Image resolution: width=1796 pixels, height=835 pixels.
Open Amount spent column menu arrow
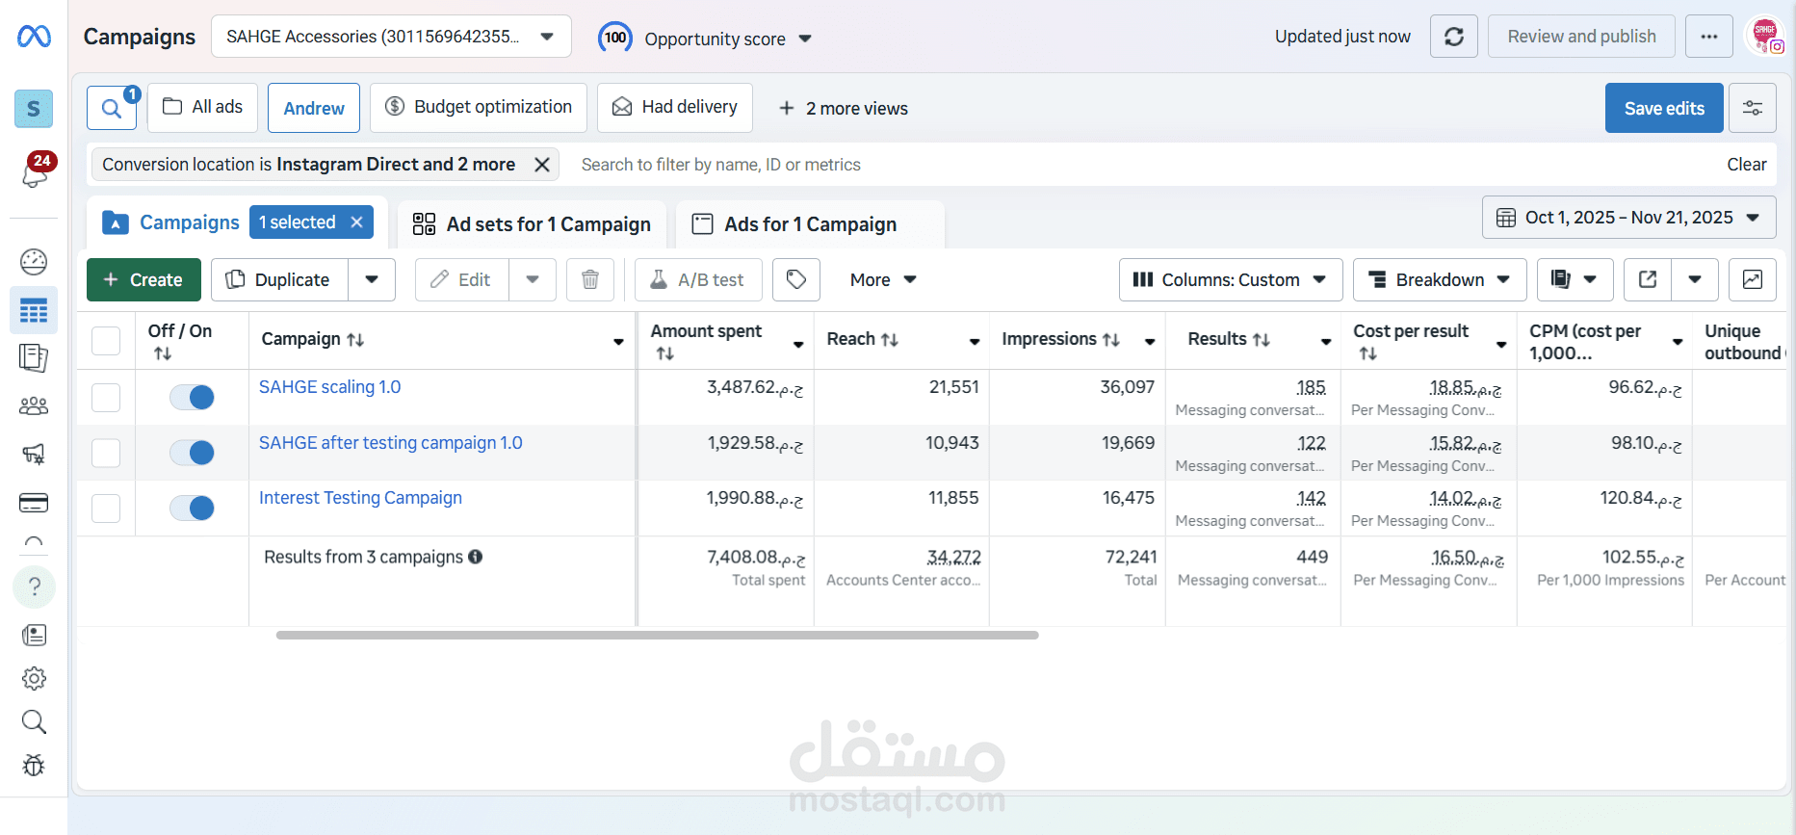(x=798, y=344)
